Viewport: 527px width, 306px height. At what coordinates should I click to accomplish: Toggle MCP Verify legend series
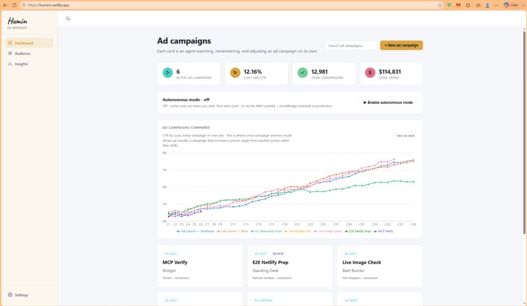(x=384, y=231)
